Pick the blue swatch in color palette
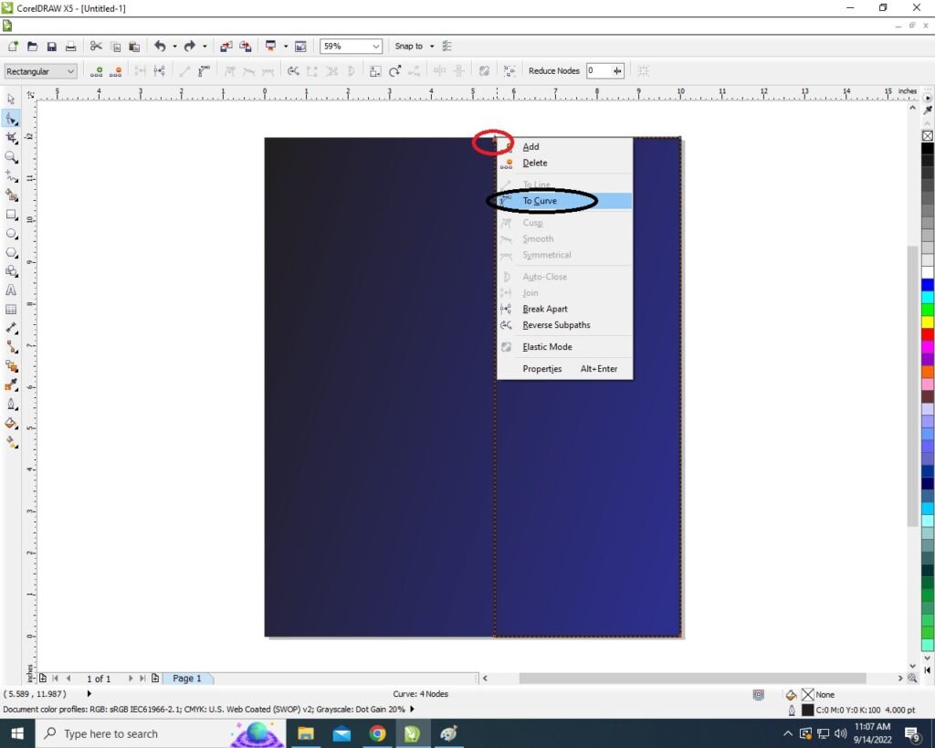 [x=928, y=285]
